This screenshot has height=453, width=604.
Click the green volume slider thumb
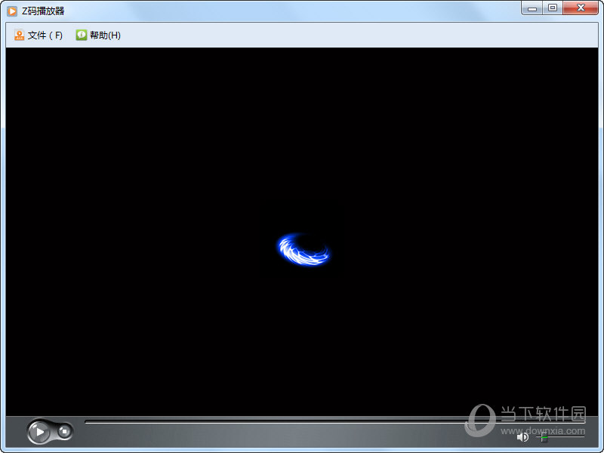pos(543,436)
